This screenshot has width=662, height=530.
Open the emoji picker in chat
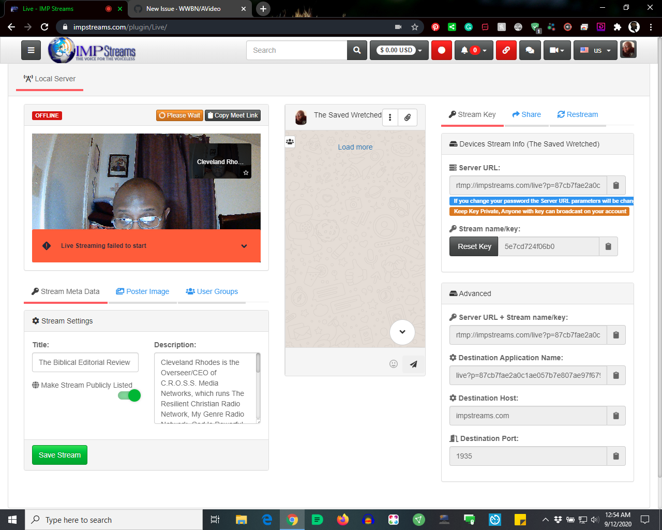(394, 364)
